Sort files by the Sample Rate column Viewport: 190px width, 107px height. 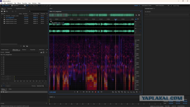pos(36,14)
